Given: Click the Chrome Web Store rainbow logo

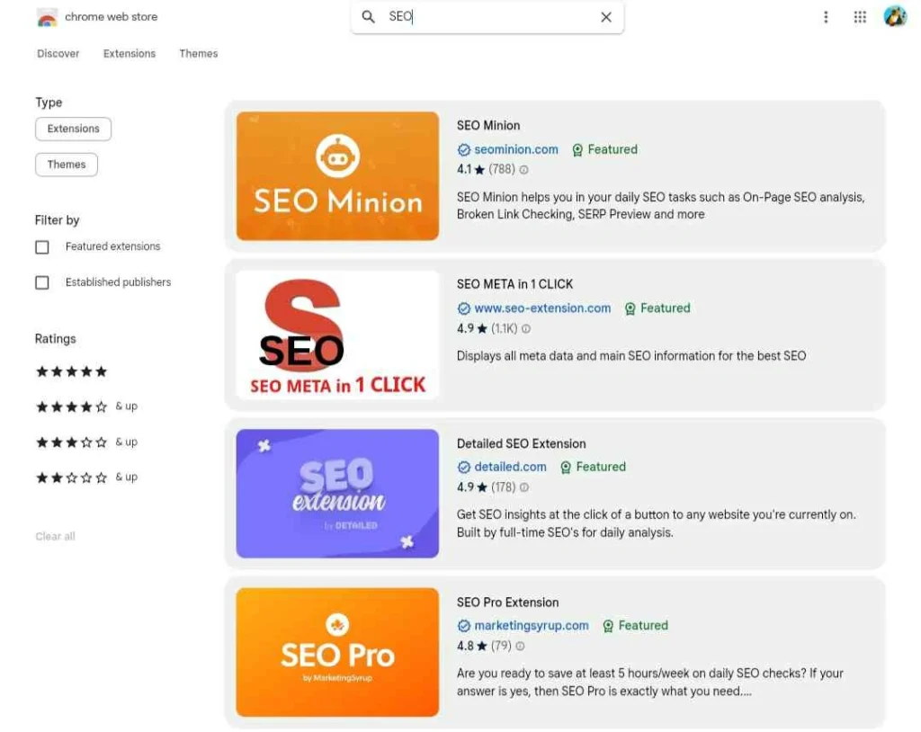Looking at the screenshot, I should pos(47,18).
